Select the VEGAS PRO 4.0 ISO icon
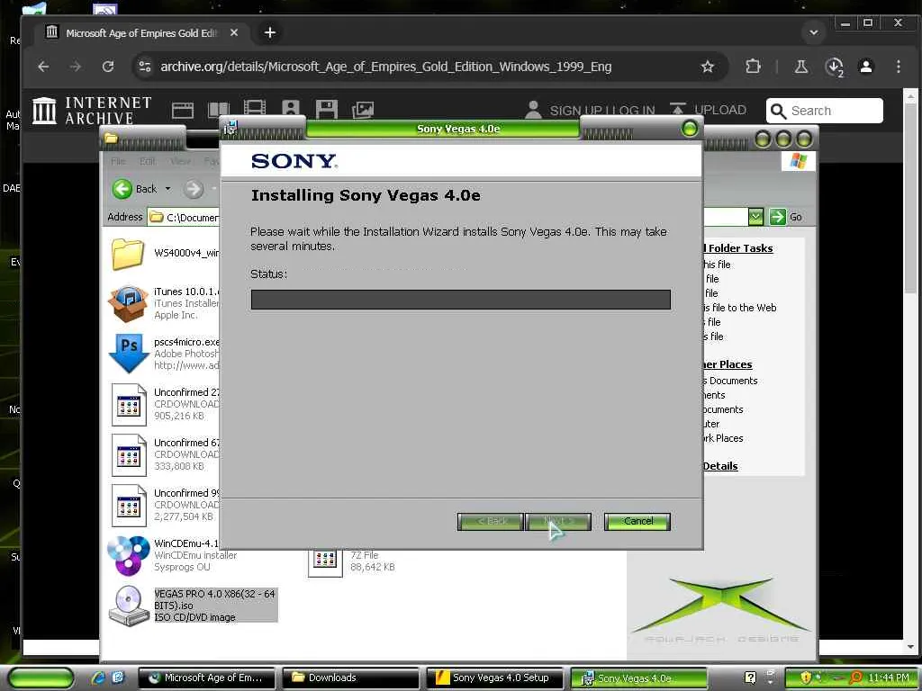The height and width of the screenshot is (691, 922). (129, 606)
